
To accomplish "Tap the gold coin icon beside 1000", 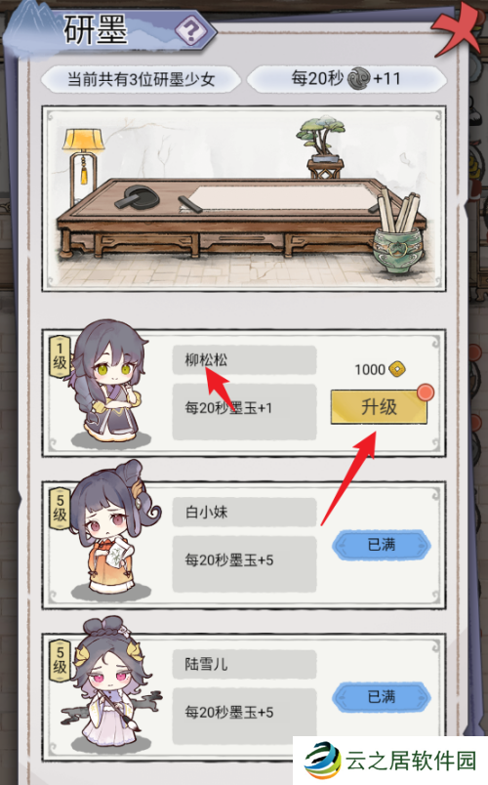I will point(398,369).
